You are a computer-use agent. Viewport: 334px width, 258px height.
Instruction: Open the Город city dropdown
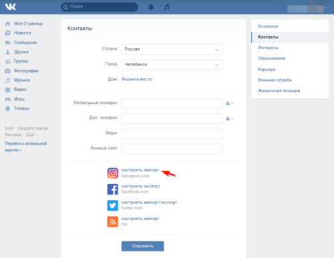(172, 65)
